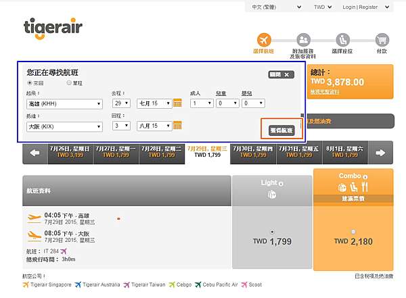
Task: Open the return month dropdown 八月 15
Action: [154, 126]
